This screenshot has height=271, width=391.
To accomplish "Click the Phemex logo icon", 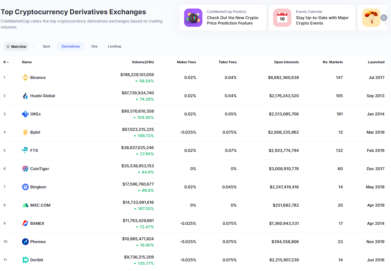I will click(x=25, y=242).
